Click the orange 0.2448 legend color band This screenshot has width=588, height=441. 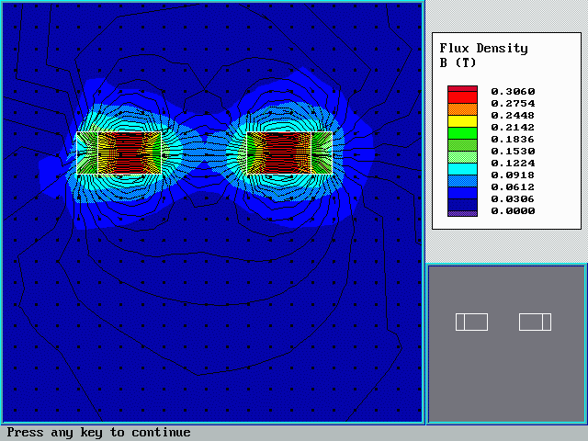click(462, 109)
